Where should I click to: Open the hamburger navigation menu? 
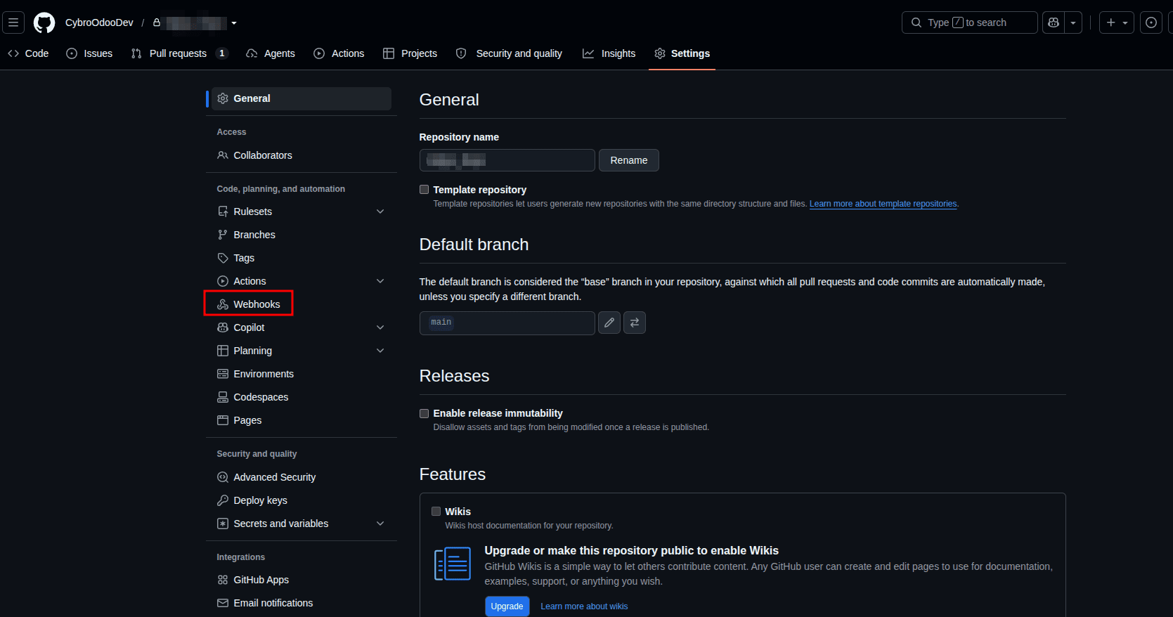13,22
